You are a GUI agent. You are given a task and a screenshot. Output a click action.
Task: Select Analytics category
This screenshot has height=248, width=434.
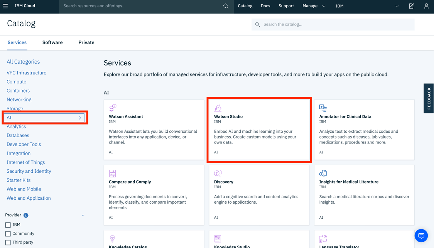click(x=16, y=127)
